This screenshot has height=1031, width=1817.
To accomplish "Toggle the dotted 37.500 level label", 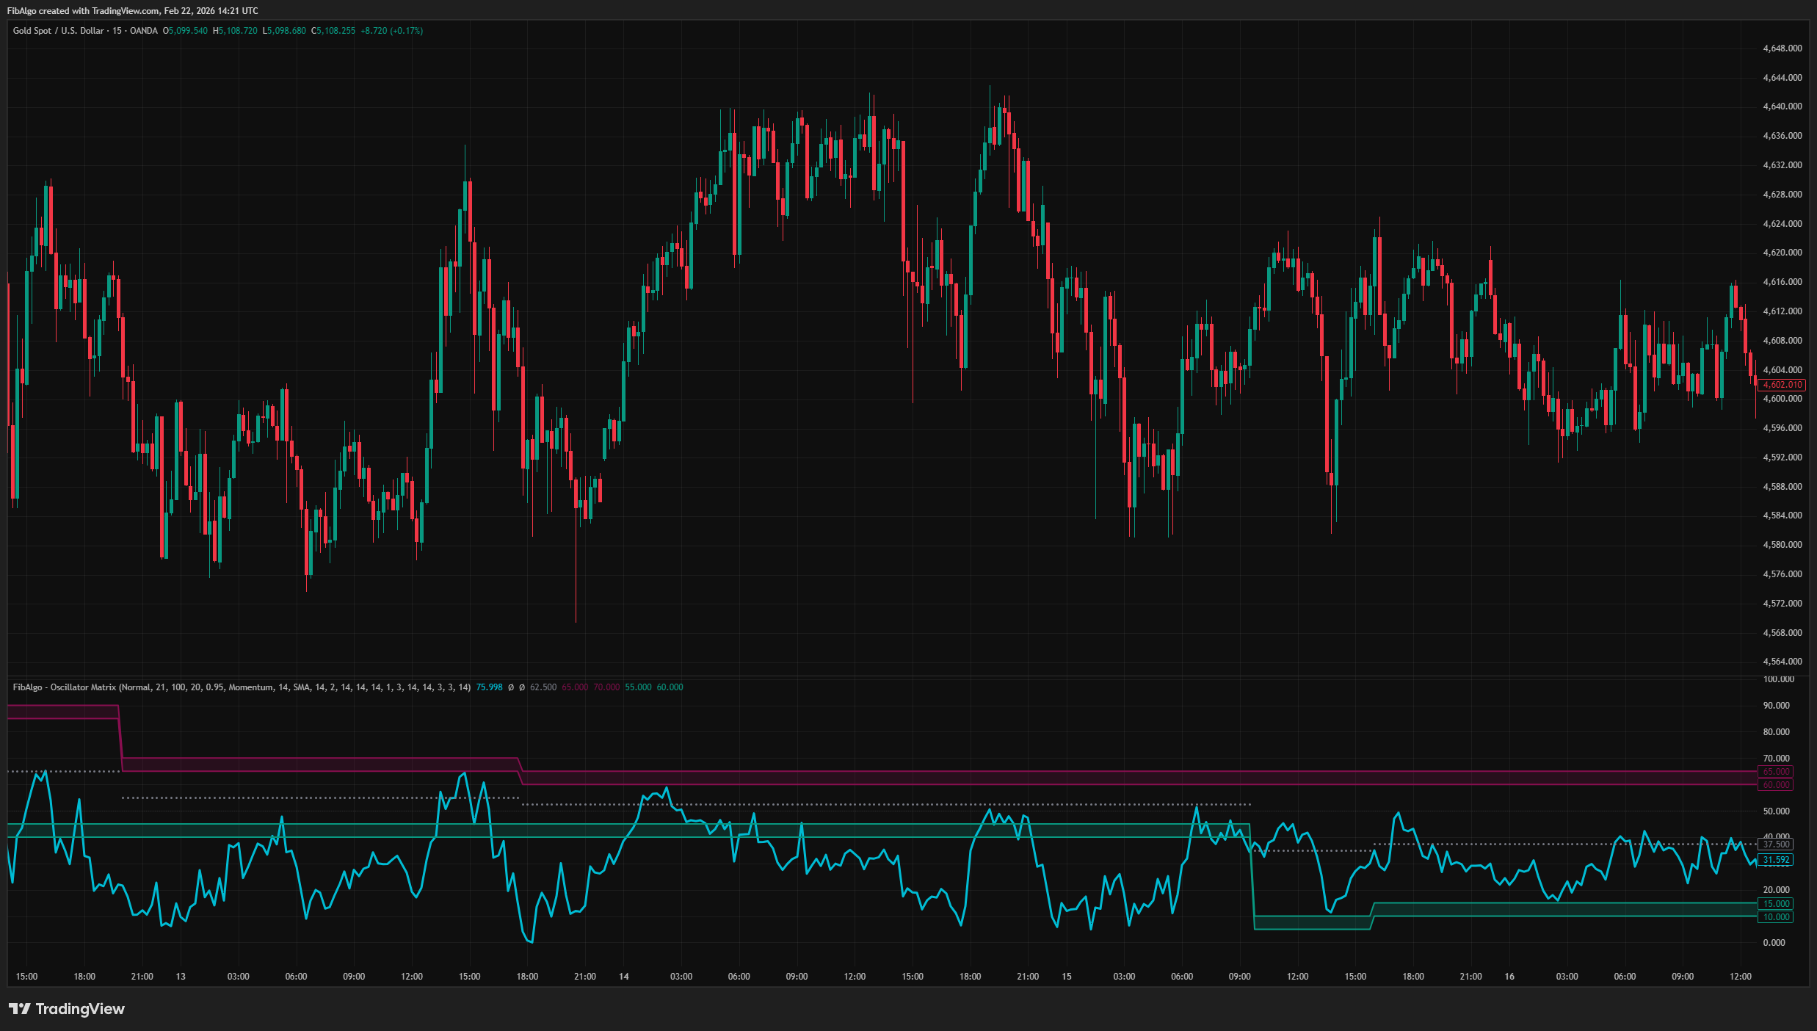I will [x=1776, y=843].
